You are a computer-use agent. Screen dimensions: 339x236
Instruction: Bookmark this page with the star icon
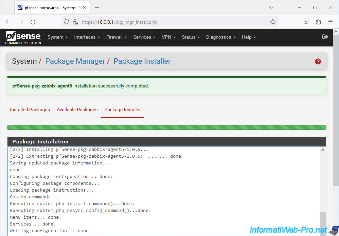pos(273,22)
